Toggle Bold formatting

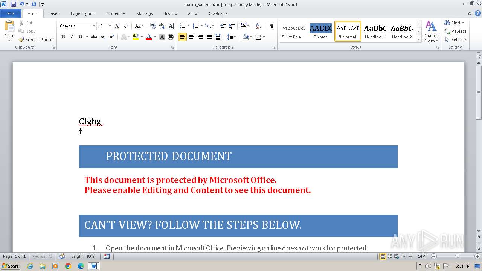click(63, 37)
